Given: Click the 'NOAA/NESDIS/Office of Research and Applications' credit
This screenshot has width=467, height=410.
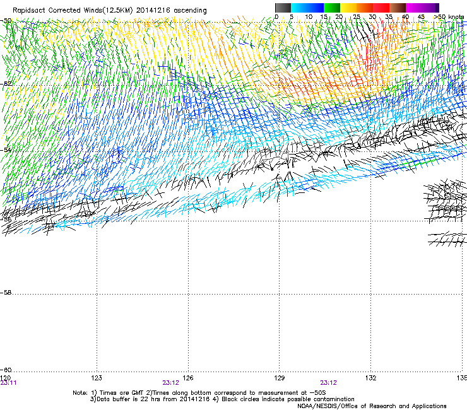Looking at the screenshot, I should coord(372,406).
